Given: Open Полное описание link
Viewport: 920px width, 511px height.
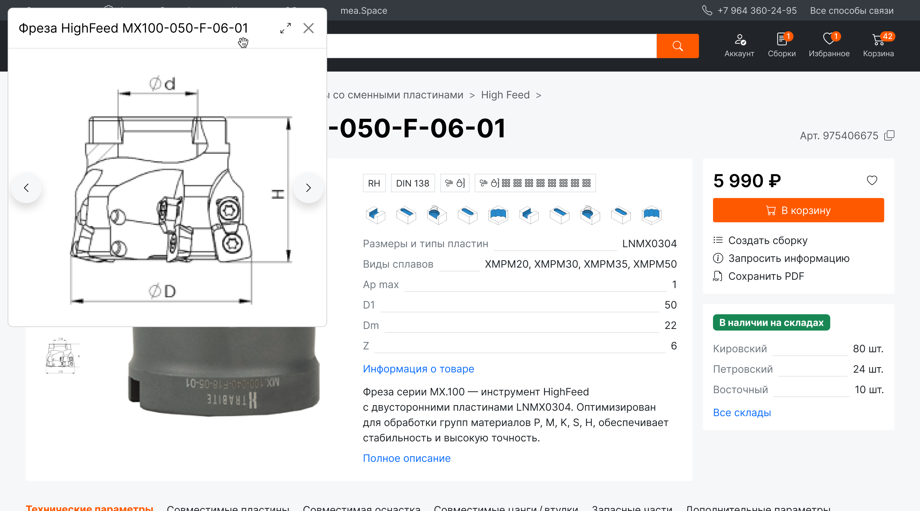Looking at the screenshot, I should coord(406,458).
